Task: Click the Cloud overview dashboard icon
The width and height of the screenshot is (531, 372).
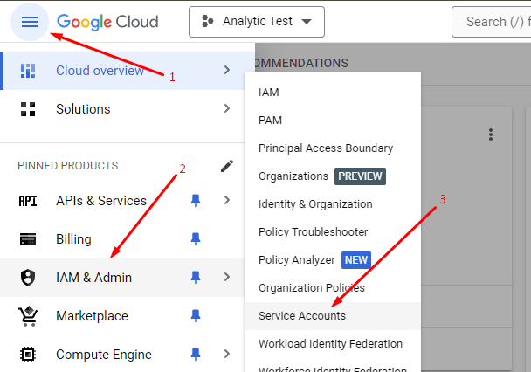Action: (28, 71)
